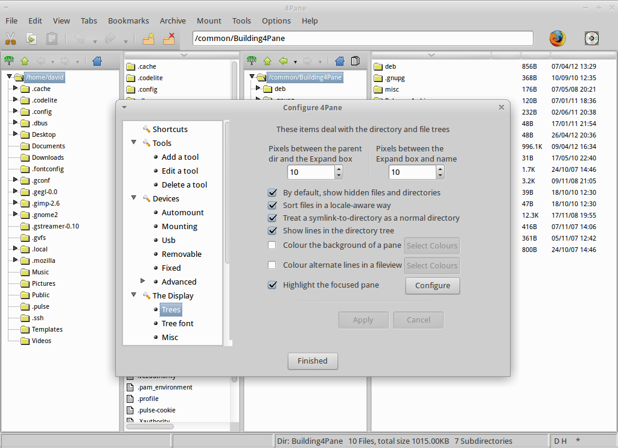Click the Forward arrow in left pane toolbar

tap(65, 61)
